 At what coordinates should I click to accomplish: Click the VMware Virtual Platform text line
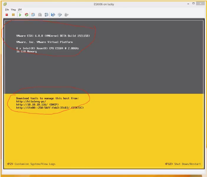click(45, 42)
